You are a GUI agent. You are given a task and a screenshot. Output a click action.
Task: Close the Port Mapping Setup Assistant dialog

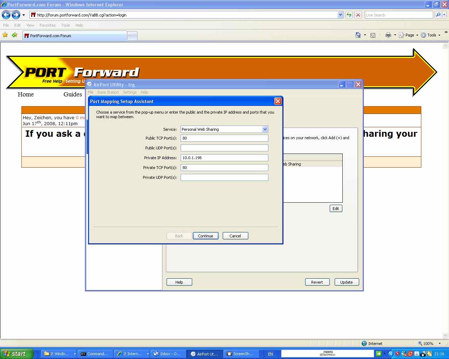[278, 101]
